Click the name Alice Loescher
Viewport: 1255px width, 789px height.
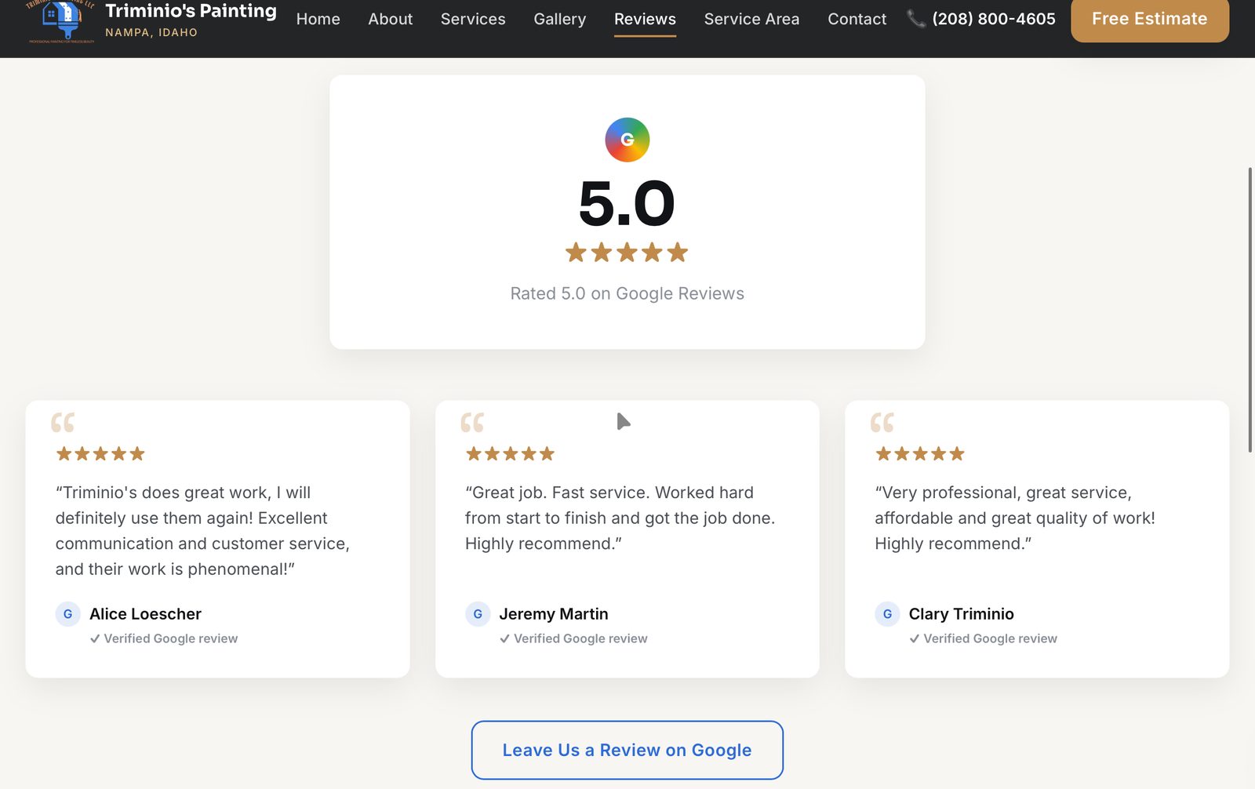(145, 614)
